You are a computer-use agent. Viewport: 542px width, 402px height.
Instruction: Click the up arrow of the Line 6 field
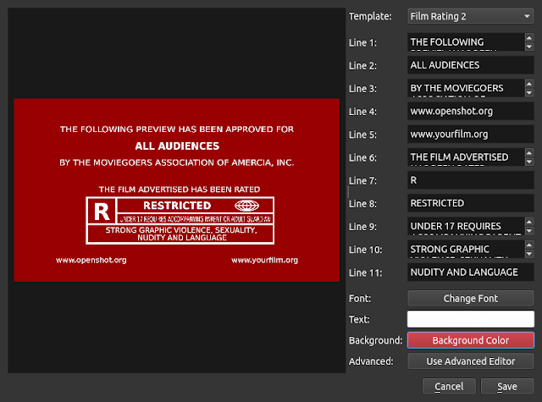tap(528, 152)
